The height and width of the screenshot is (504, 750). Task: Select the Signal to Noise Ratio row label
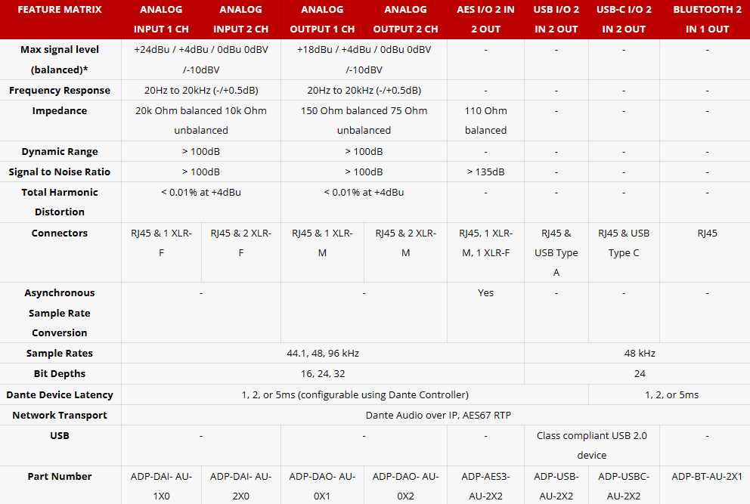click(60, 172)
